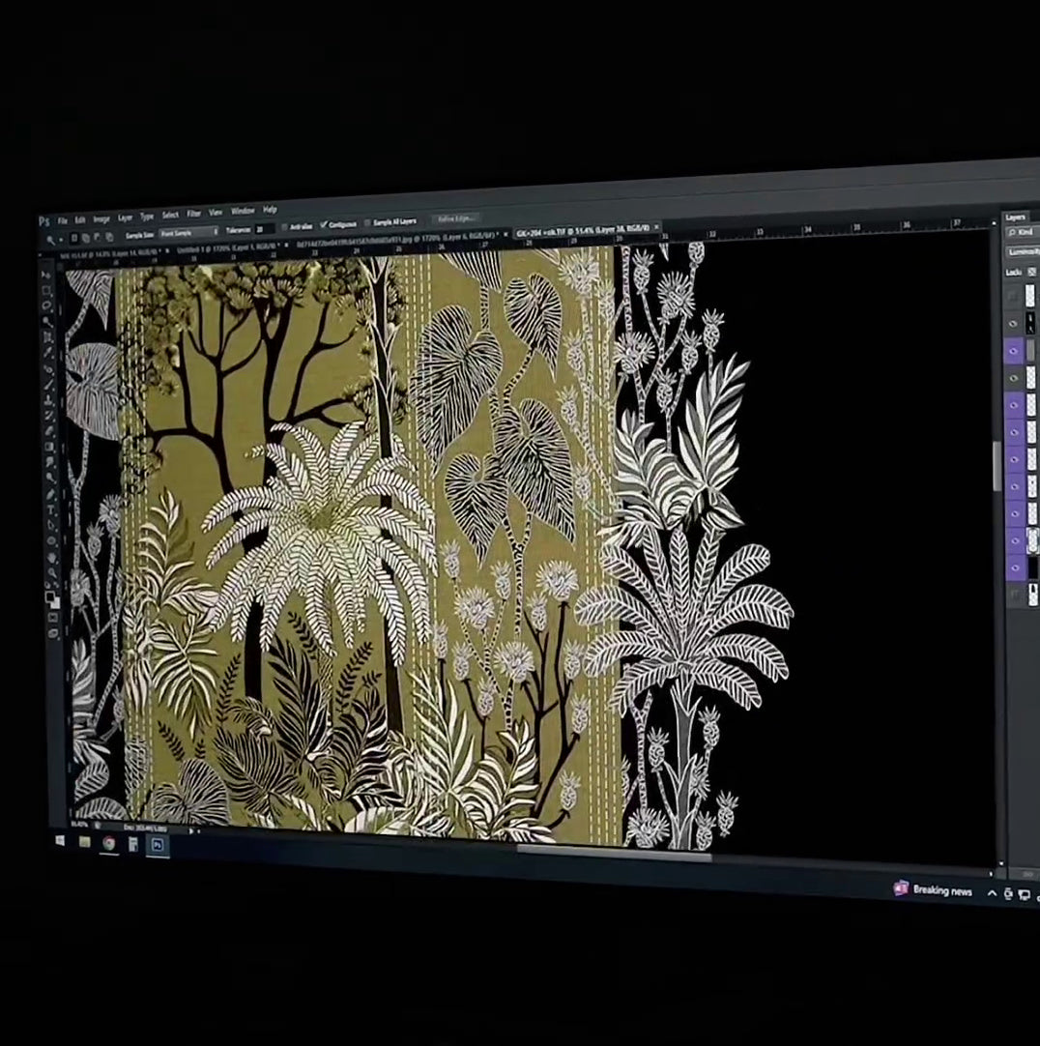Uncheck the Contiguous option
Screen dimensions: 1040x1046
point(324,225)
